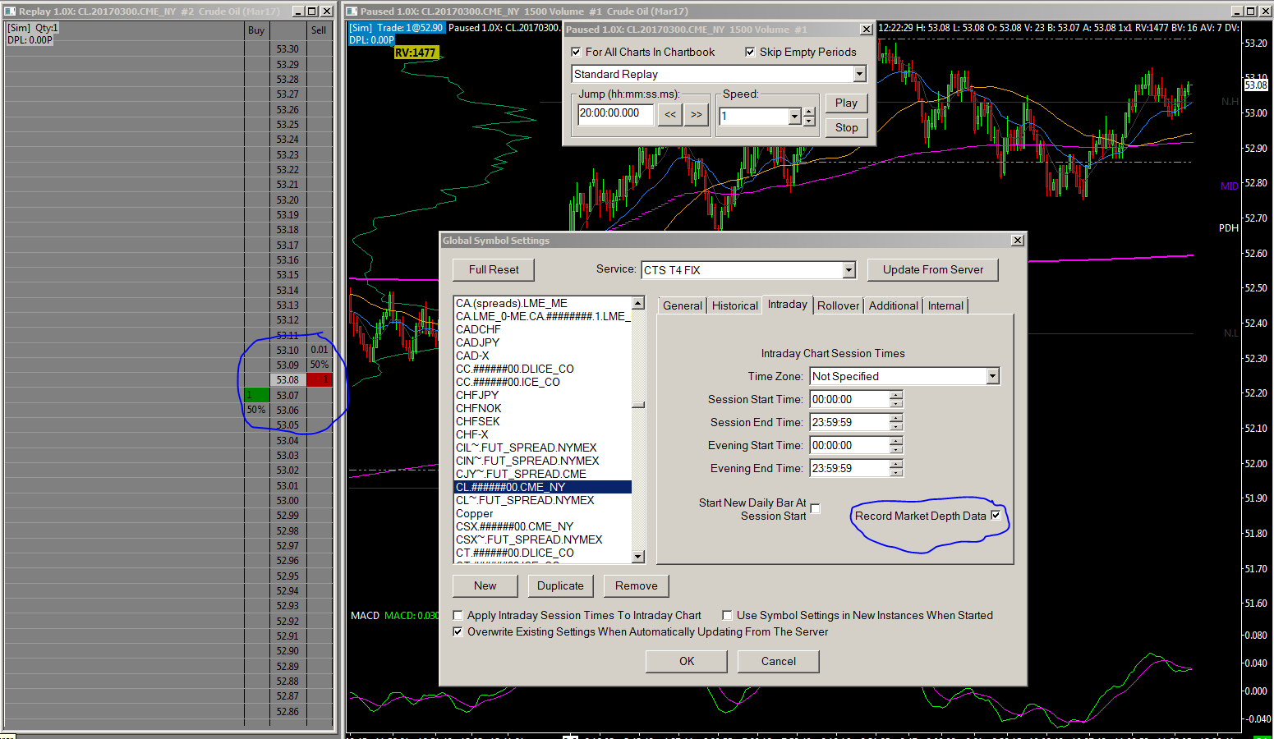Close the Global Symbol Settings dialog

tap(1018, 241)
